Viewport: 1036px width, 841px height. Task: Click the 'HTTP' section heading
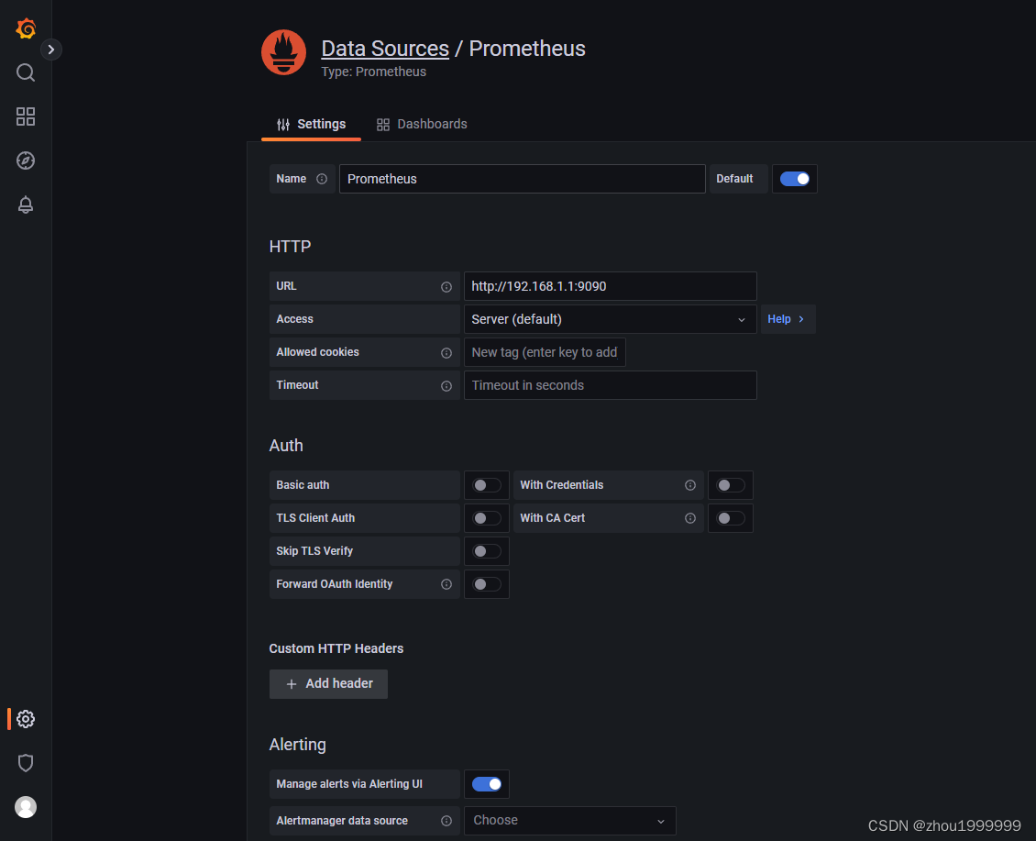point(290,247)
